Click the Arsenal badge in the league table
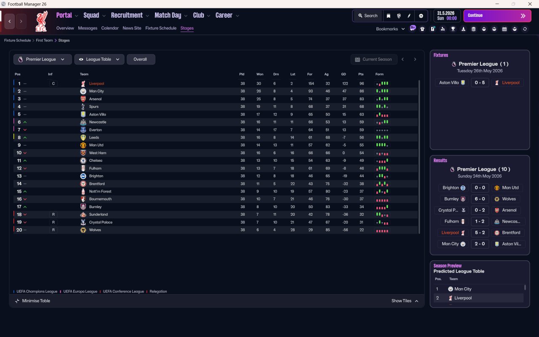The width and height of the screenshot is (539, 337). click(x=83, y=99)
